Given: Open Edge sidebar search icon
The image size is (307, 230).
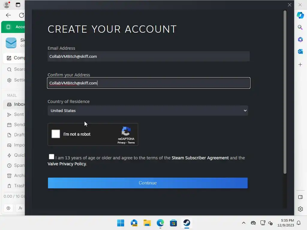Looking at the screenshot, I should click(300, 27).
